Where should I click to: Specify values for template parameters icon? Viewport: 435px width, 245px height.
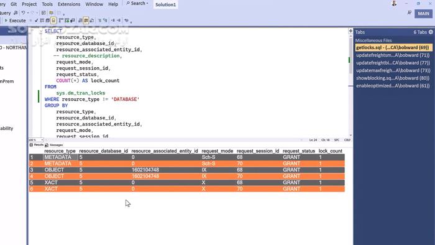pos(126,21)
